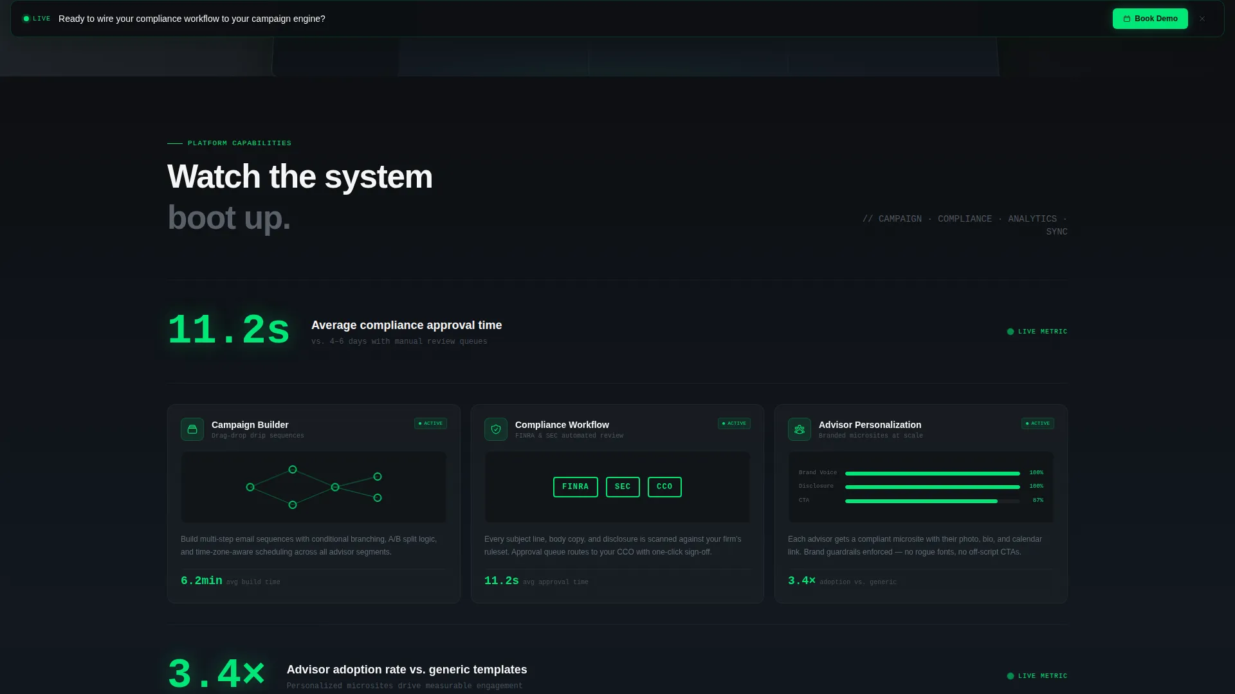Click the CTA progress bar

pyautogui.click(x=933, y=501)
